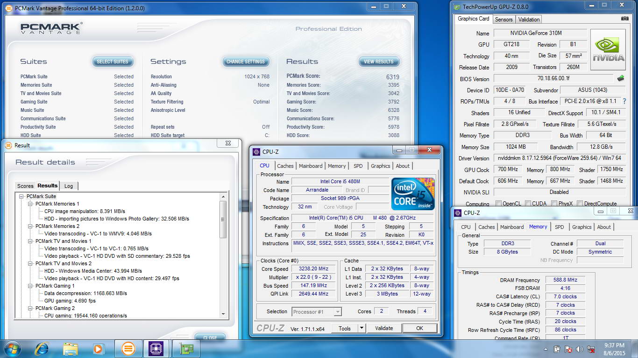The image size is (638, 358).
Task: Open Windows Explorer from the taskbar
Action: click(71, 349)
